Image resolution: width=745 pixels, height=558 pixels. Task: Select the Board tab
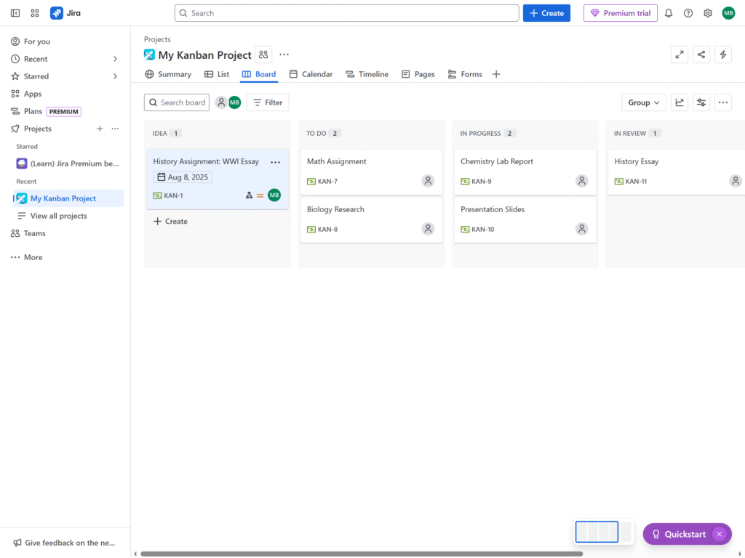tap(259, 74)
